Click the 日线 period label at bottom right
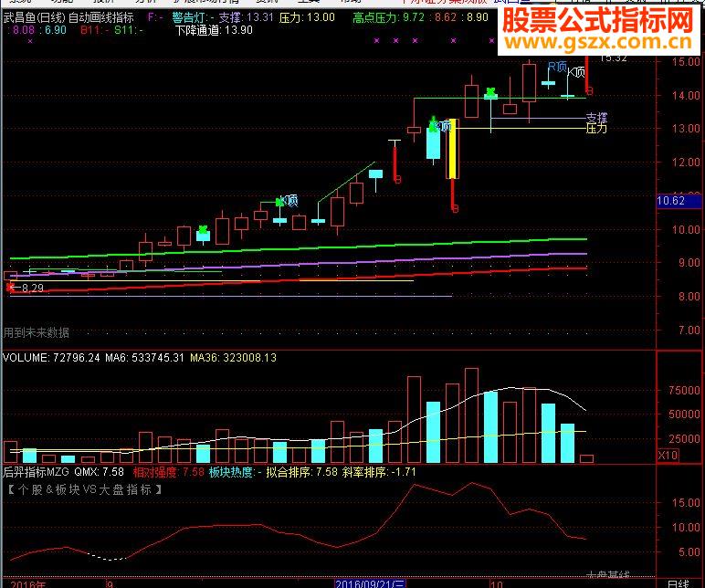This screenshot has height=588, width=705. coord(678,584)
